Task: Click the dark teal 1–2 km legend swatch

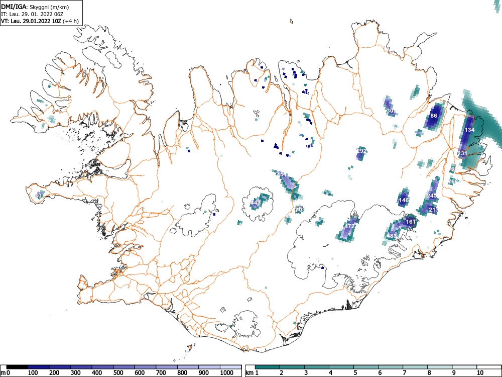Action: [268, 367]
